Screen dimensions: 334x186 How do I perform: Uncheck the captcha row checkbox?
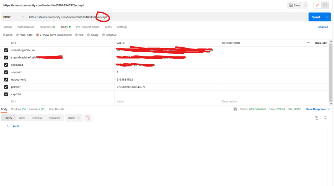[x=6, y=94]
